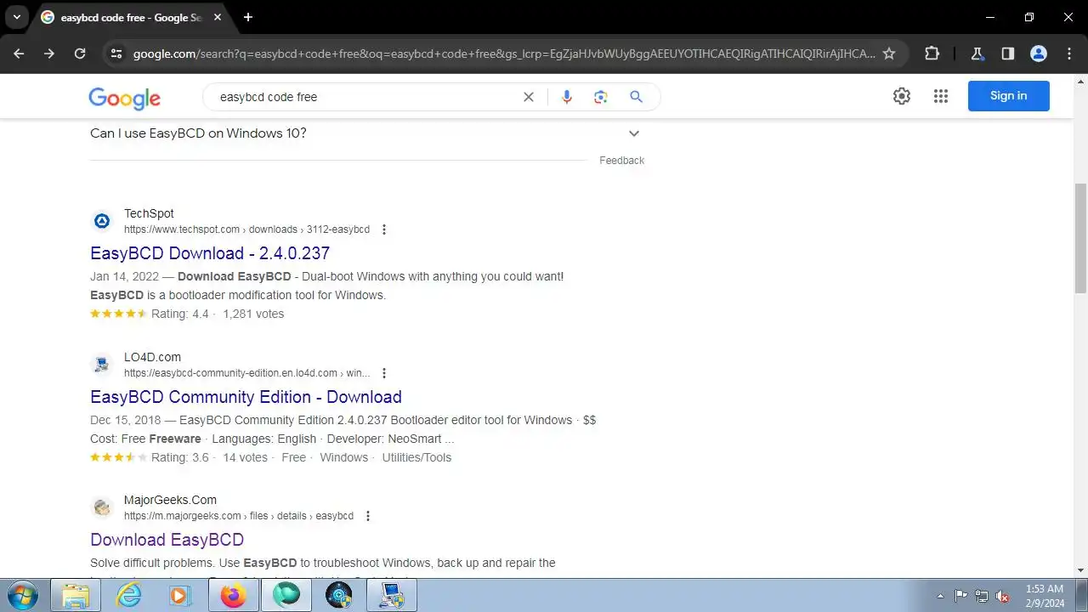The image size is (1088, 612).
Task: Click the Feedback link
Action: pyautogui.click(x=621, y=161)
